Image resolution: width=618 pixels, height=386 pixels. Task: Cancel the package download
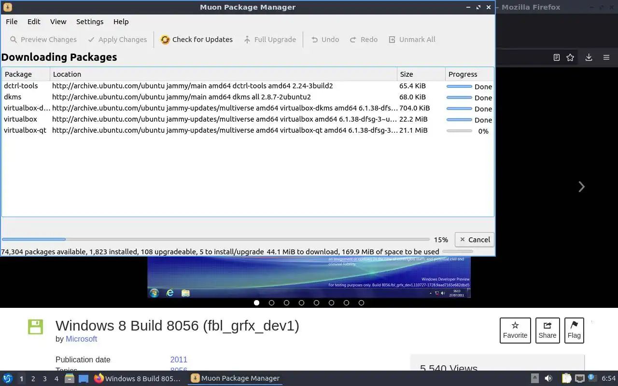(x=475, y=239)
